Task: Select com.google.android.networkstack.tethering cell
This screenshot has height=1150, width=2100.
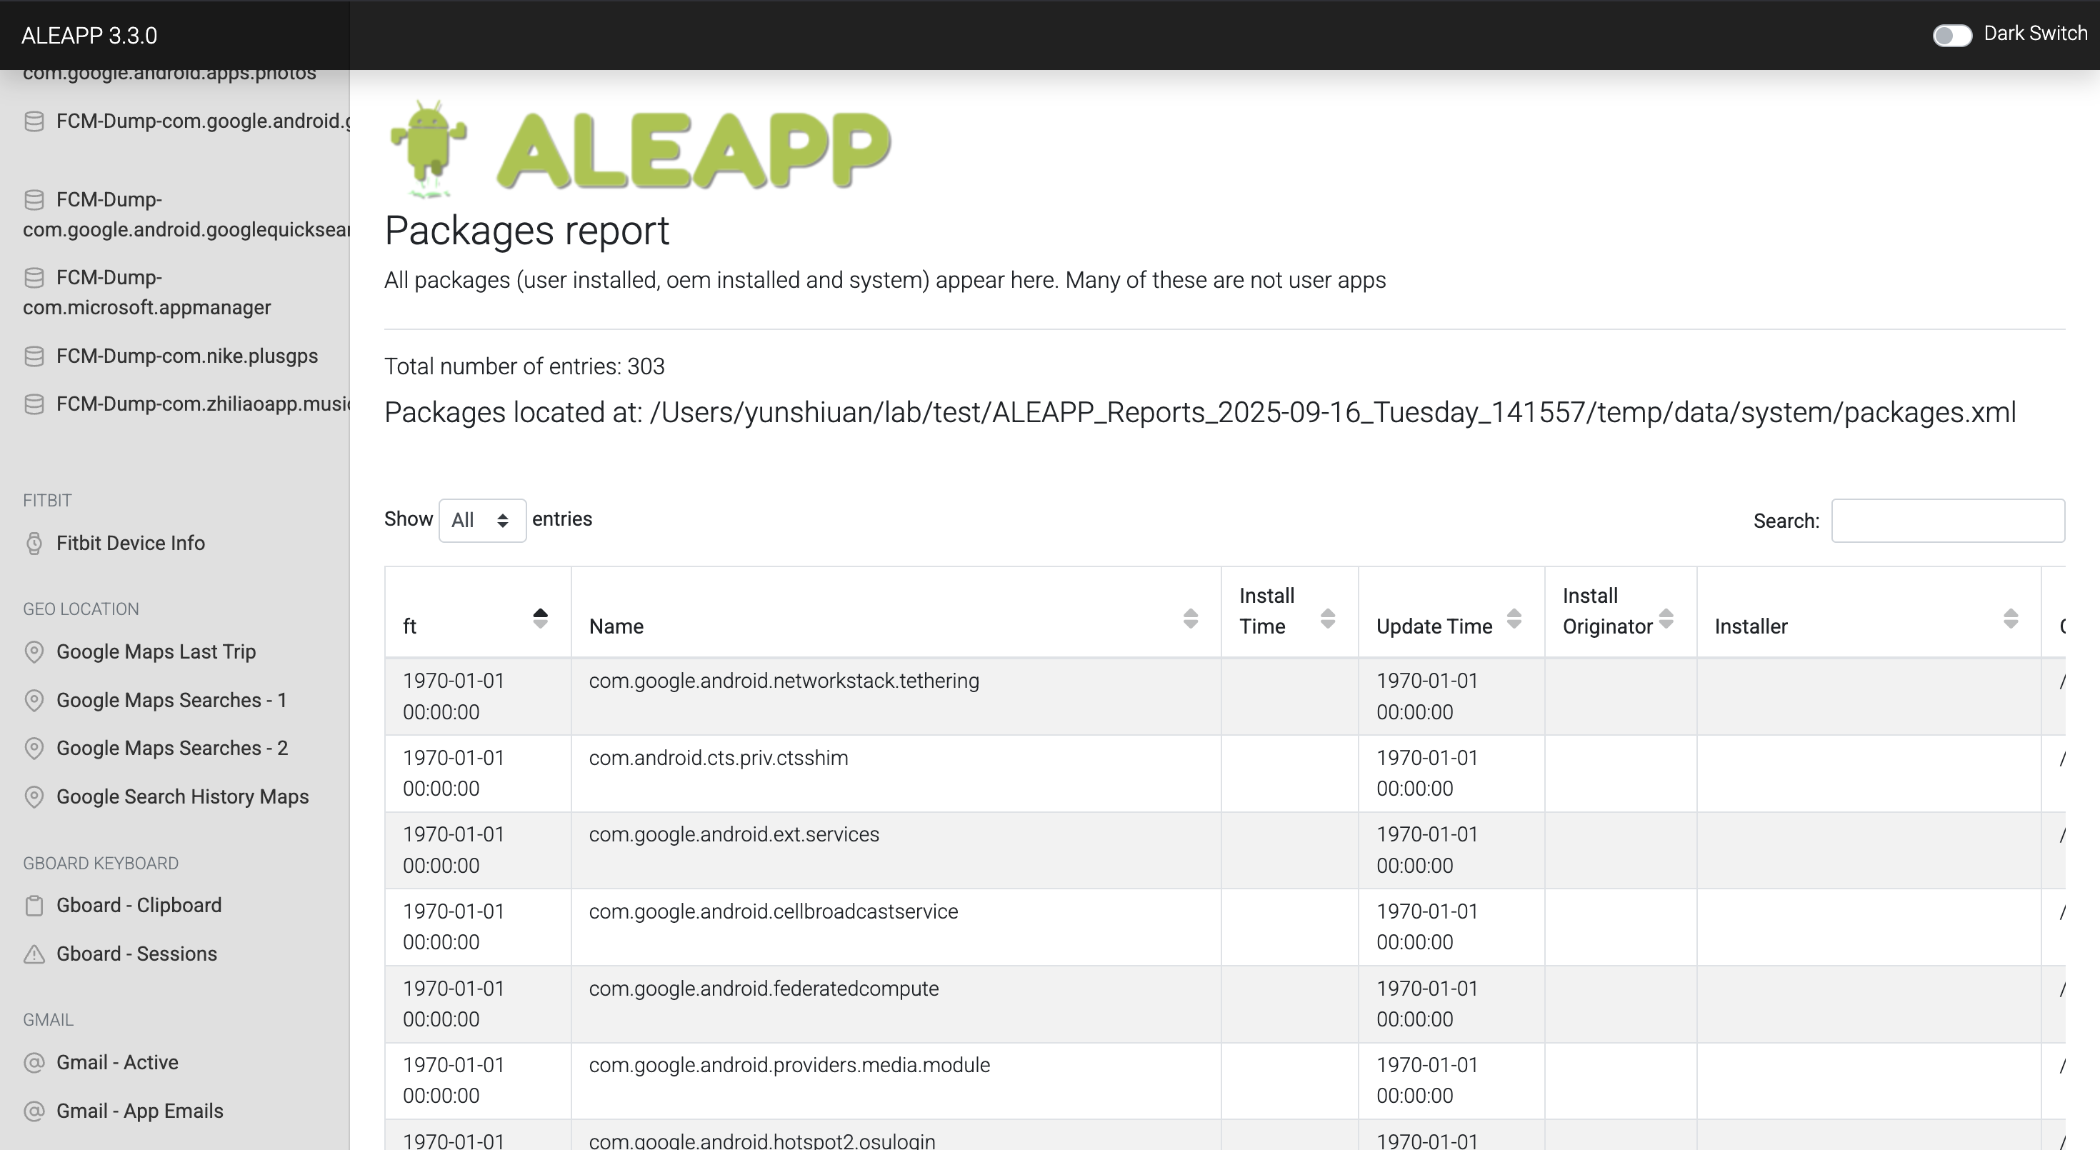Action: click(896, 697)
